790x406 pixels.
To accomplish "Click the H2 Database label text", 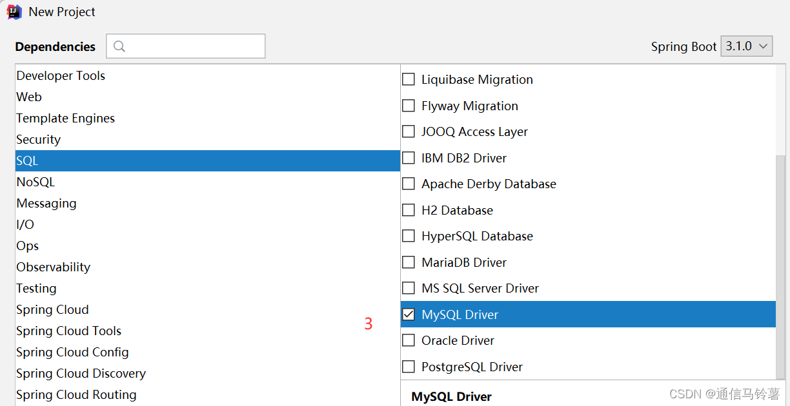I will tap(457, 210).
